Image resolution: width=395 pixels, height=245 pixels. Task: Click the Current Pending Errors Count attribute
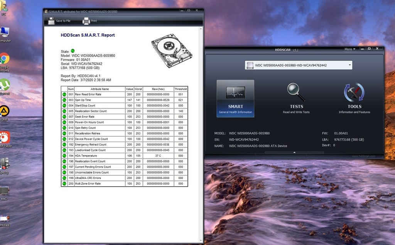93,167
